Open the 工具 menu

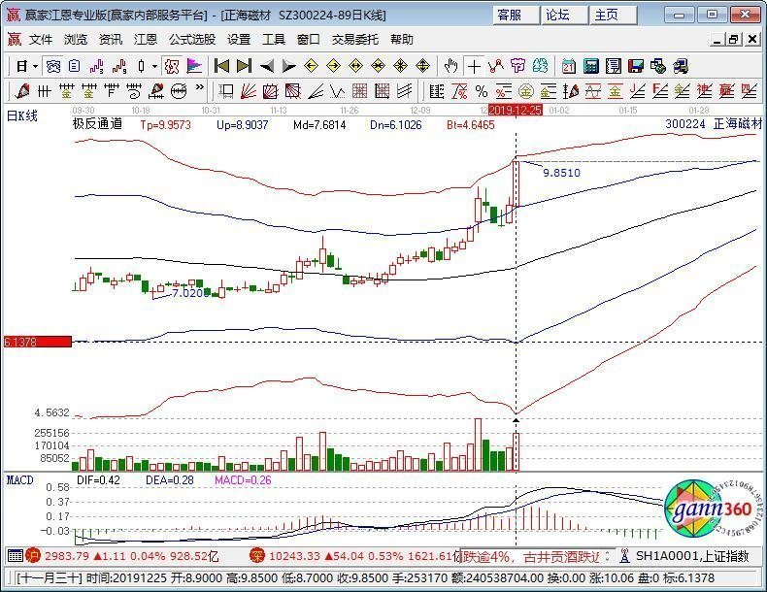pos(274,39)
